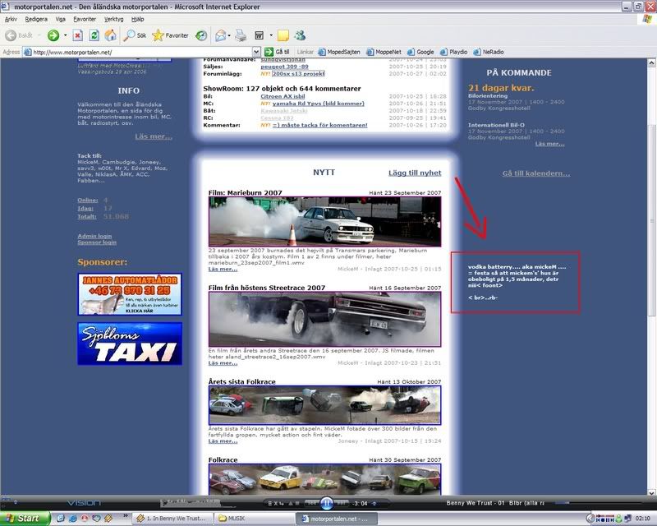Image resolution: width=657 pixels, height=526 pixels.
Task: Open the måste tacka för komentaren link
Action: coord(320,126)
